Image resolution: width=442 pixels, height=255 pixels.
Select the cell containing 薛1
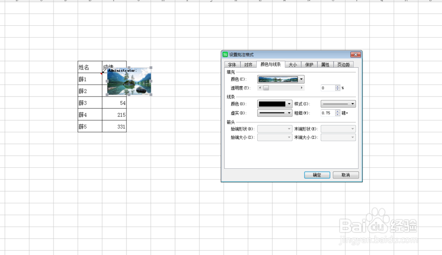[x=90, y=79]
